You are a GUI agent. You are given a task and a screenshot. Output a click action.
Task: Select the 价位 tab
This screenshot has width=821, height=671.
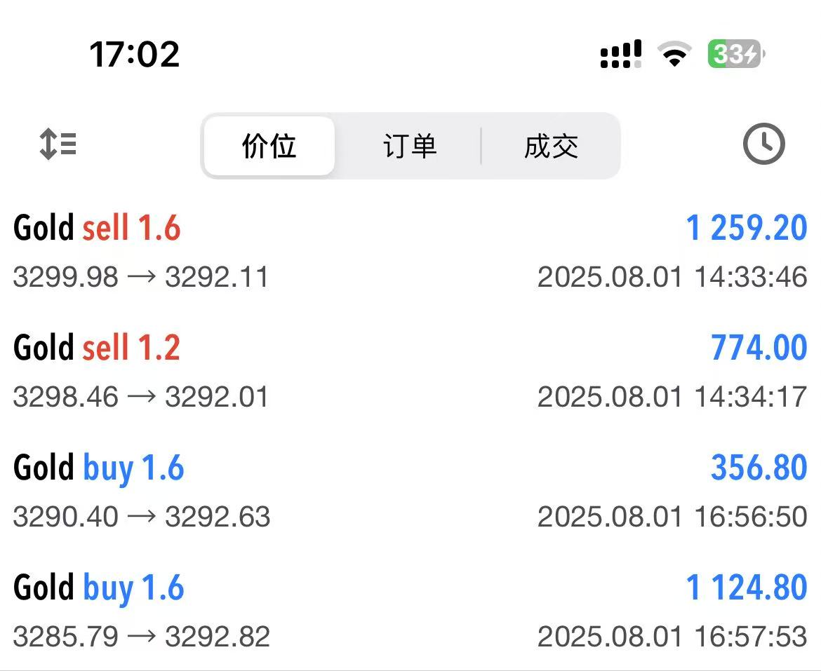[x=269, y=146]
